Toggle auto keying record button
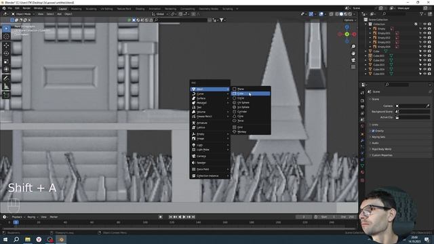The width and height of the screenshot is (434, 244). (x=161, y=217)
